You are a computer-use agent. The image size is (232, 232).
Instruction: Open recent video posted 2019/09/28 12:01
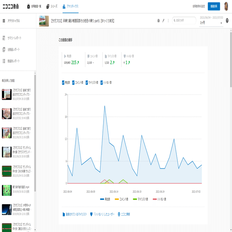pyautogui.click(x=17, y=209)
